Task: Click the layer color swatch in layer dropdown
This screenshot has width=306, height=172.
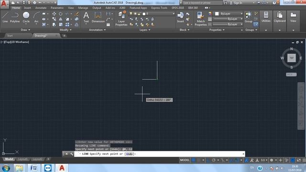Action: point(144,14)
